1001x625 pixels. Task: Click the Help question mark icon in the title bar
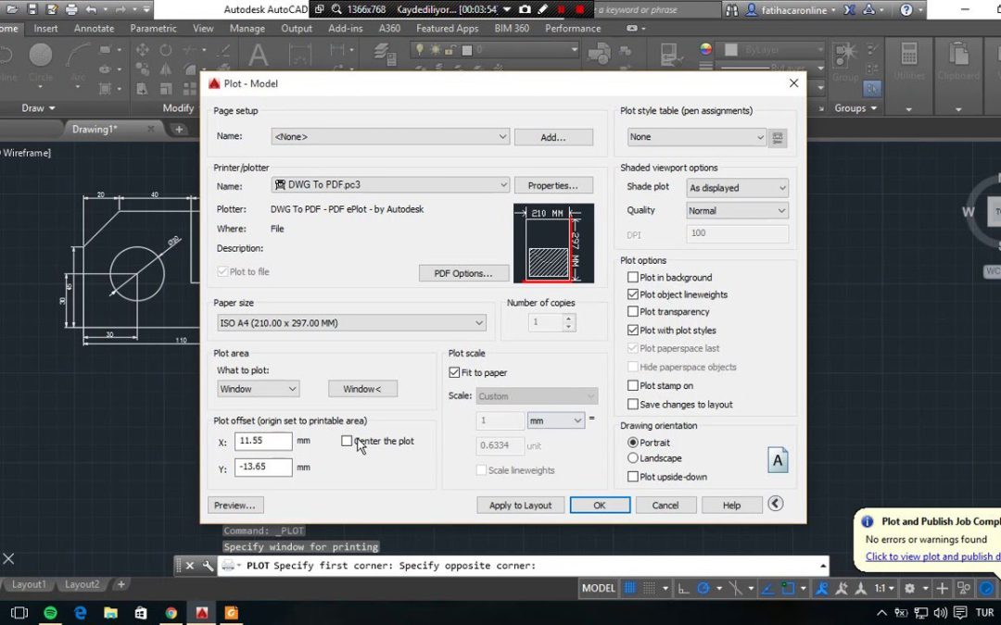[x=906, y=9]
